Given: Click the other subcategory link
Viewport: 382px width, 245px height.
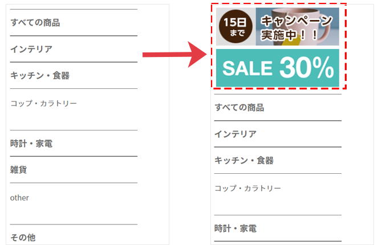Looking at the screenshot, I should pos(19,198).
